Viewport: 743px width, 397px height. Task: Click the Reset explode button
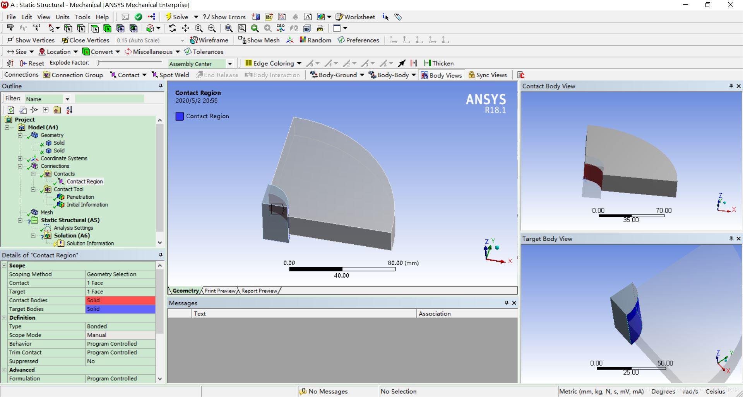(32, 63)
